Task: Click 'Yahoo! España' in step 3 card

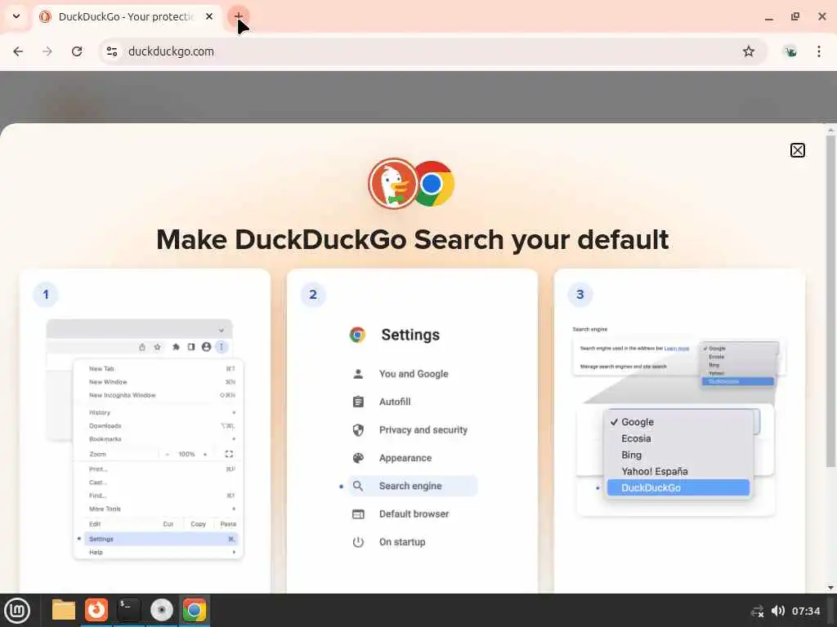Action: tap(655, 471)
